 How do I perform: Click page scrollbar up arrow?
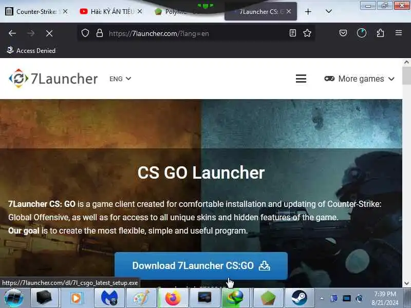[x=406, y=62]
